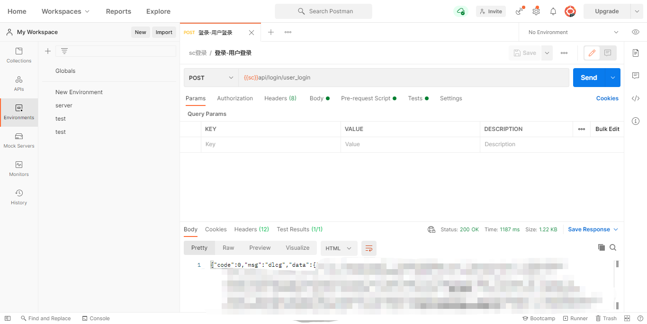Open the No Environment selector

pyautogui.click(x=573, y=32)
